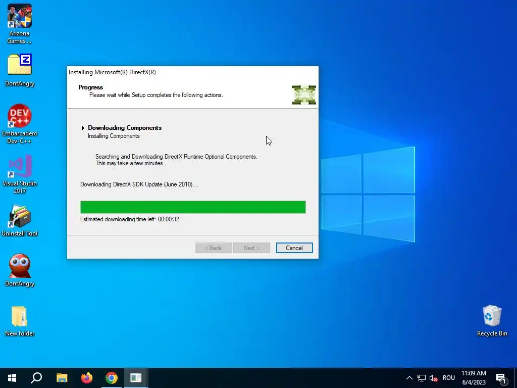This screenshot has width=517, height=388.
Task: Click the Progress heading in installer
Action: coord(91,87)
